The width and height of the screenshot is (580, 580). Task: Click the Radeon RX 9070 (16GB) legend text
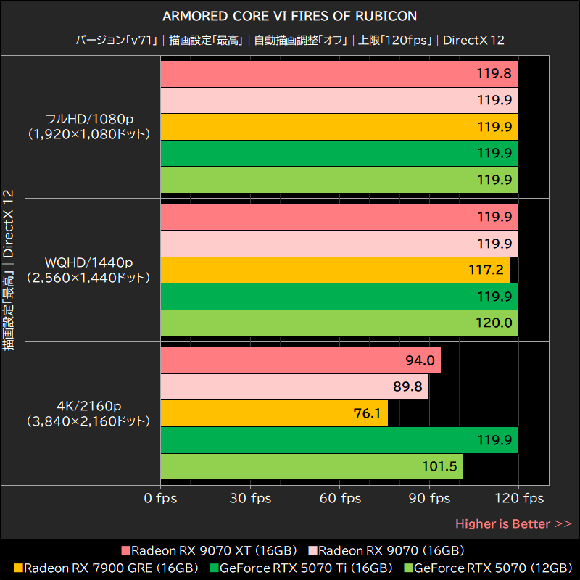coord(391,551)
